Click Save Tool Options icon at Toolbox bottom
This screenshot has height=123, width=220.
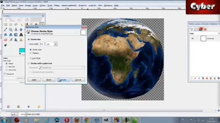coord(8,107)
